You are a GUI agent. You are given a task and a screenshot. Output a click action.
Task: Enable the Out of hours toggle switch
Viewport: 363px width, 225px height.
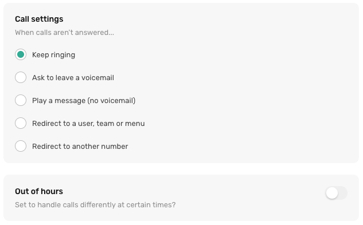point(336,193)
